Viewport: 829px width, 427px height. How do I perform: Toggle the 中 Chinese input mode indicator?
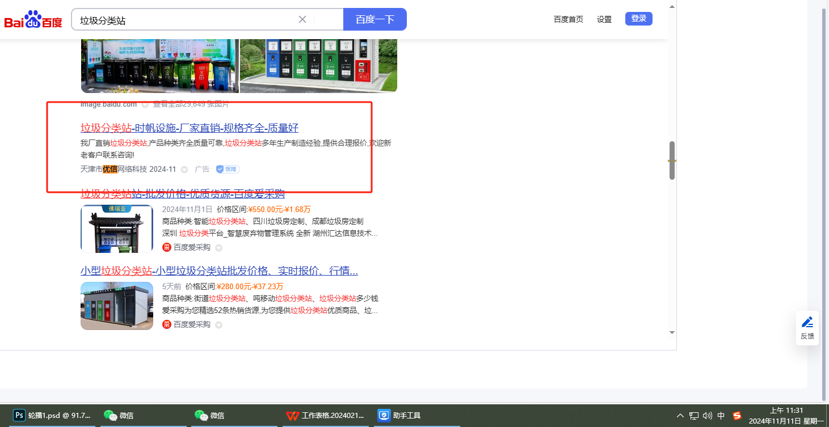721,416
